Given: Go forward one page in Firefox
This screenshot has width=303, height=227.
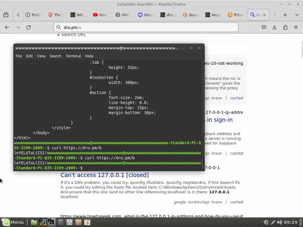Looking at the screenshot, I should pos(18,27).
